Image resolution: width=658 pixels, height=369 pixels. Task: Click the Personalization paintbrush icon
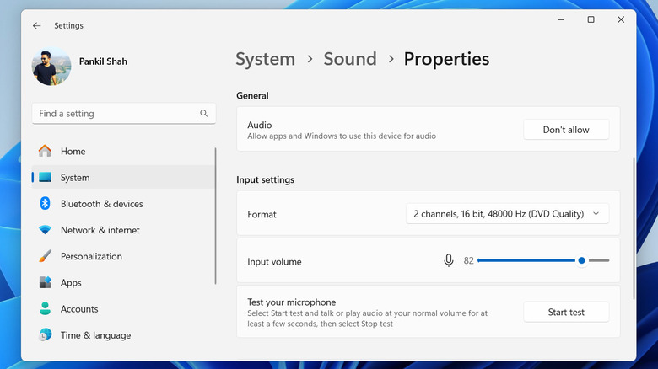point(46,256)
